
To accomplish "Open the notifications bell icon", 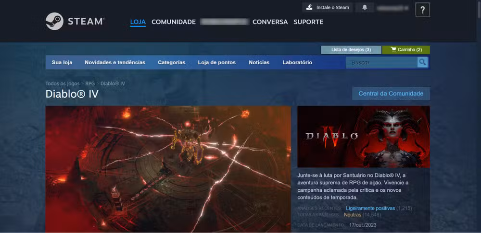I will point(365,8).
